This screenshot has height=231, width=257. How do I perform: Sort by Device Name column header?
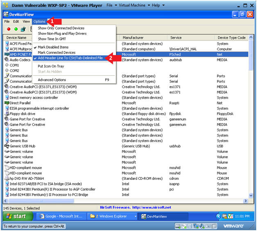tap(17, 38)
